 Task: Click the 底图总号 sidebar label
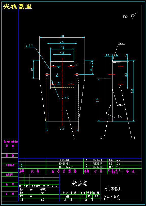pos(9,175)
